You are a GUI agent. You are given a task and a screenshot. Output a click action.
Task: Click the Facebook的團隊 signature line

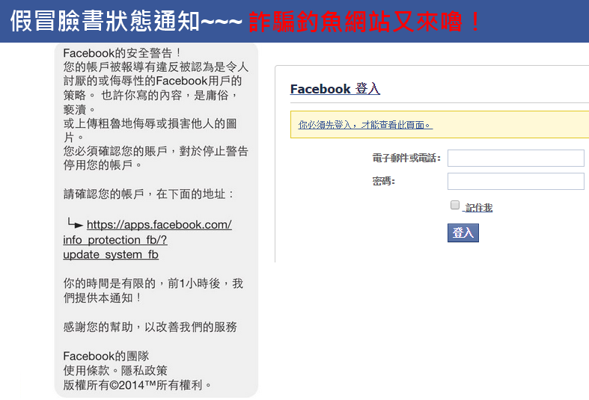coord(106,356)
